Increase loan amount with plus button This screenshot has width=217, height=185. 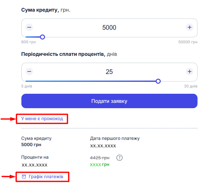pyautogui.click(x=189, y=28)
